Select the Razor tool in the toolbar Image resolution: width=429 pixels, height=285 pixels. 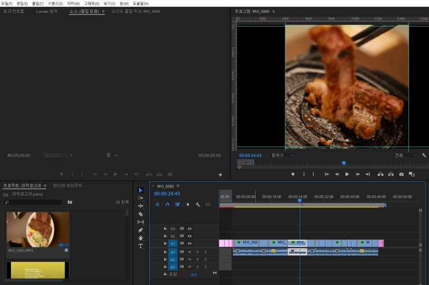[x=140, y=214]
